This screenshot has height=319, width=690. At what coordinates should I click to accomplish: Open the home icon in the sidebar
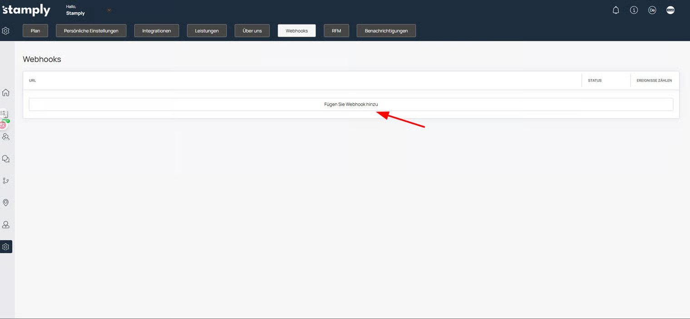(x=6, y=92)
